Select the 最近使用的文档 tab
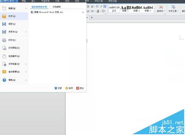The height and width of the screenshot is (135, 185). point(39,7)
